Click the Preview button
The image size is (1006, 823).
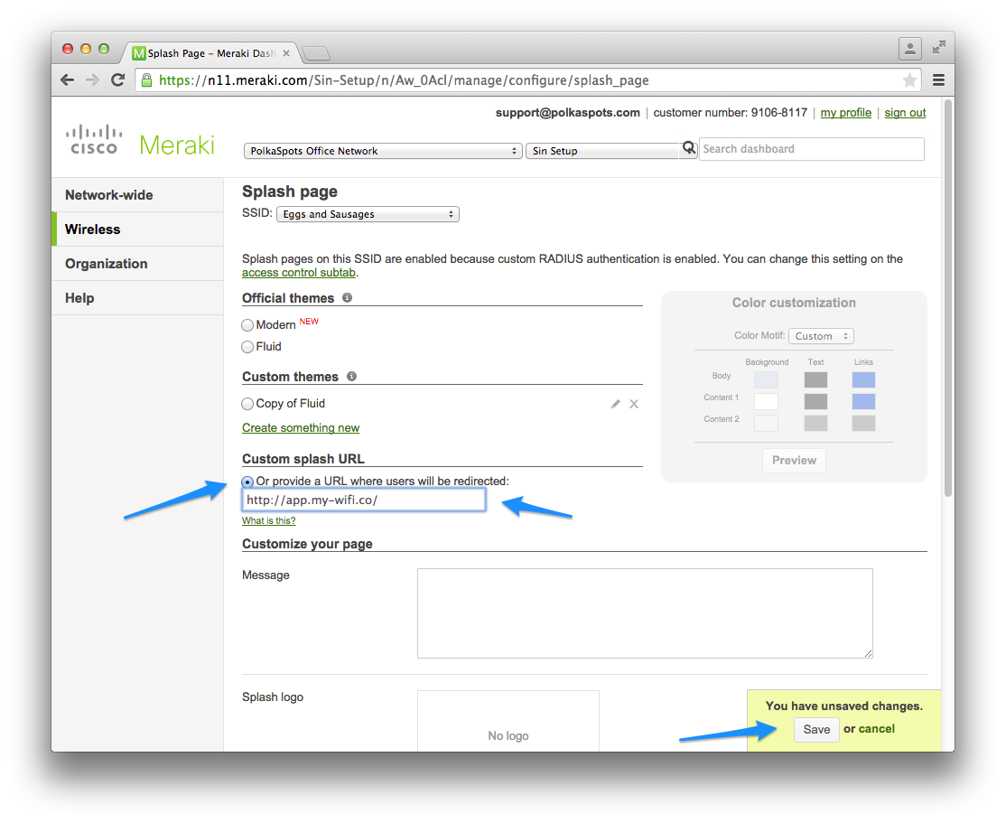click(x=795, y=461)
